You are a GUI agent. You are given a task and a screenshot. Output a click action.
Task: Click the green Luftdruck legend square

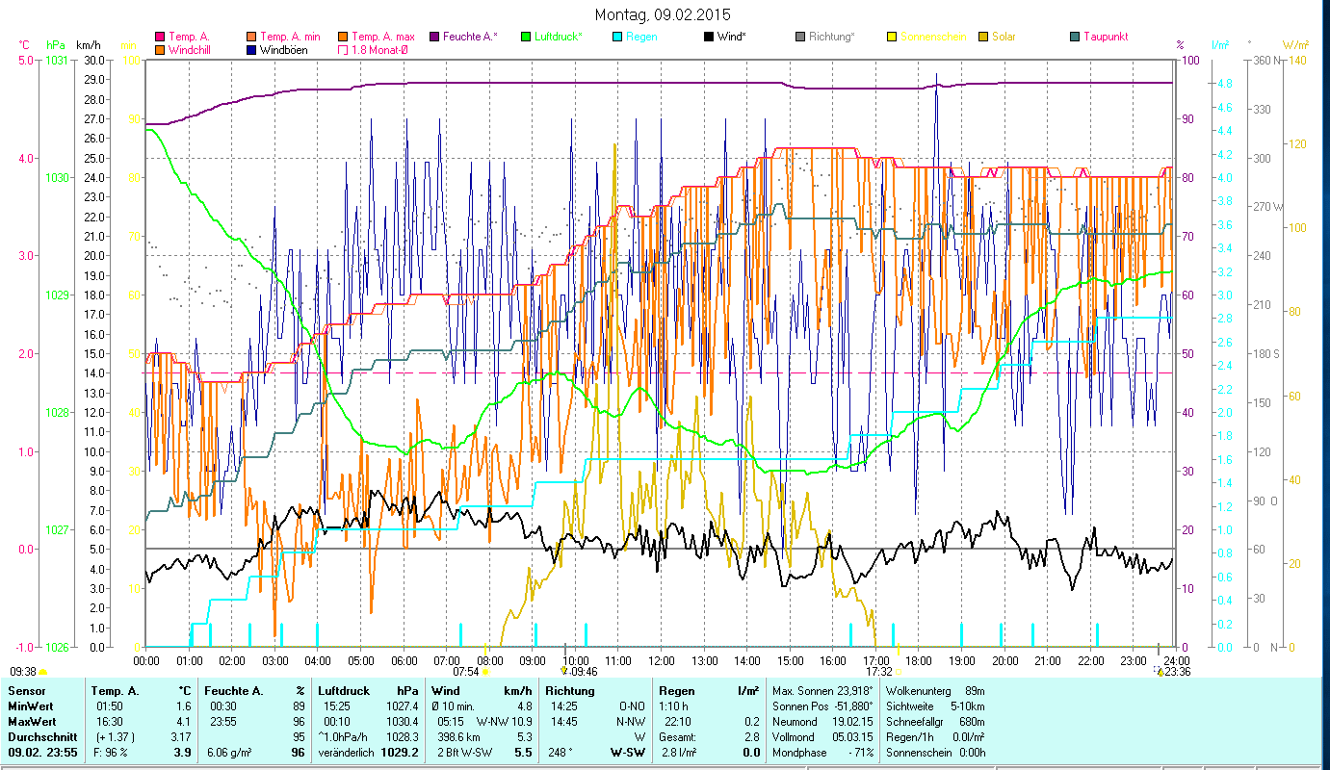pos(525,37)
